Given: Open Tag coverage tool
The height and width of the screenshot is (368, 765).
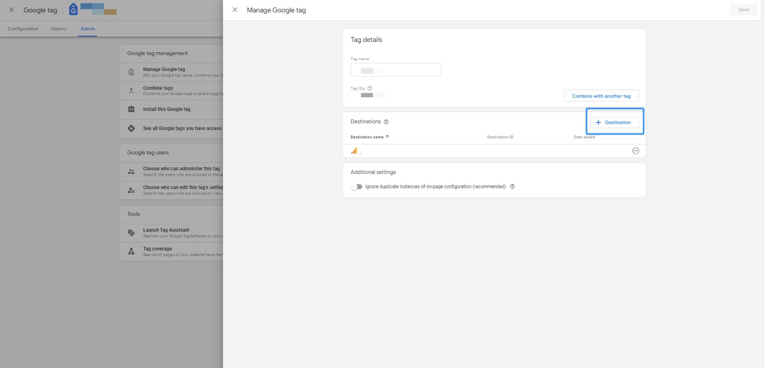Looking at the screenshot, I should [x=171, y=252].
